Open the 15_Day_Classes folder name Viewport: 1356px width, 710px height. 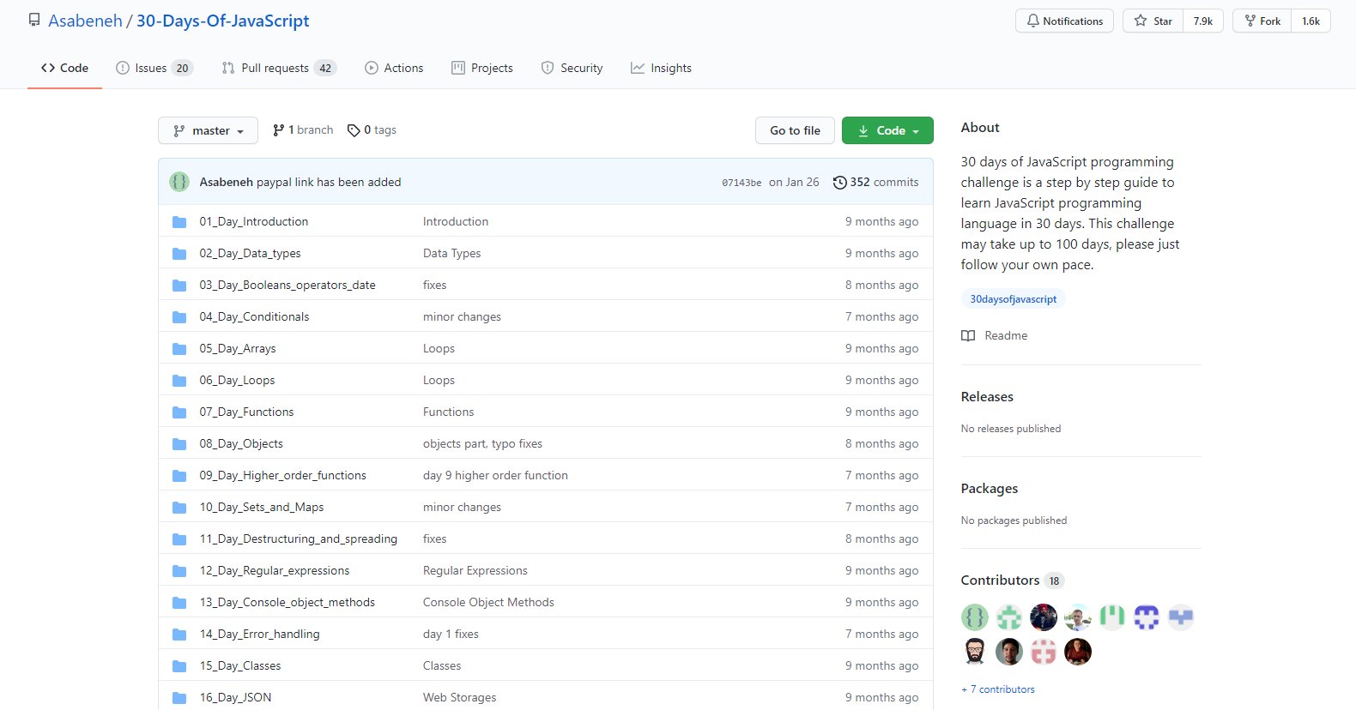(240, 666)
